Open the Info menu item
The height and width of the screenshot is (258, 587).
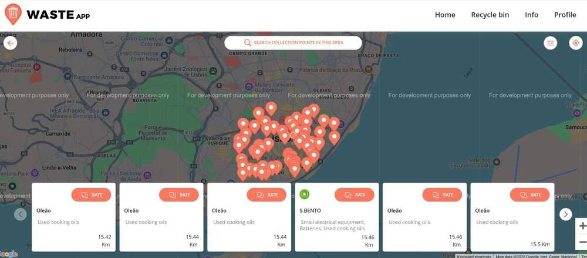click(x=531, y=15)
